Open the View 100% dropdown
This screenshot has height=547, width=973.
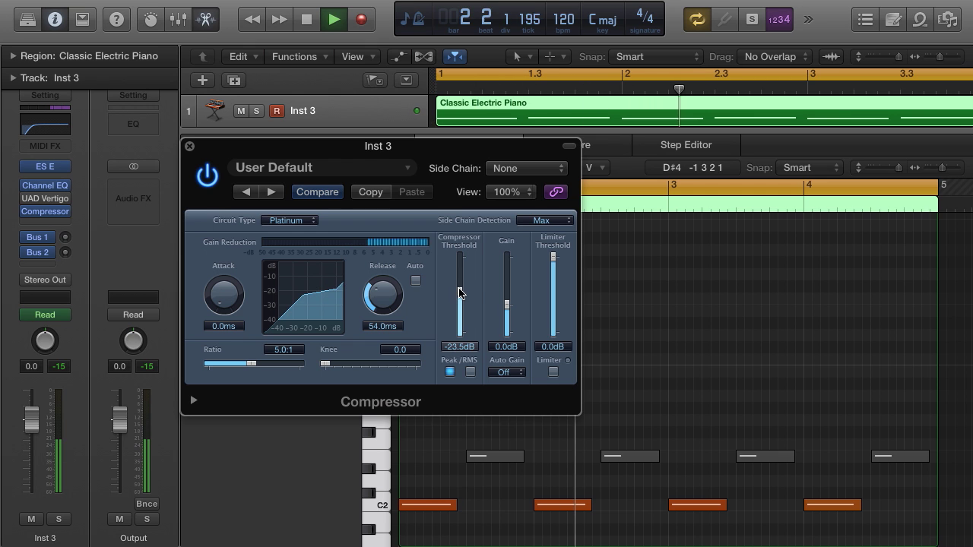point(513,191)
